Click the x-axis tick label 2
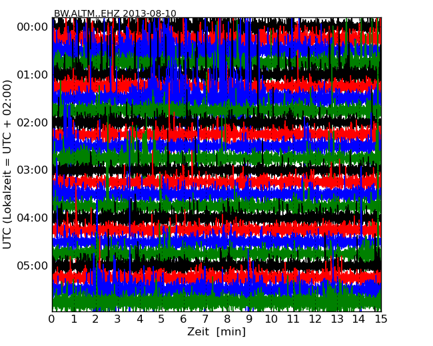The image size is (433, 346). coord(96,319)
